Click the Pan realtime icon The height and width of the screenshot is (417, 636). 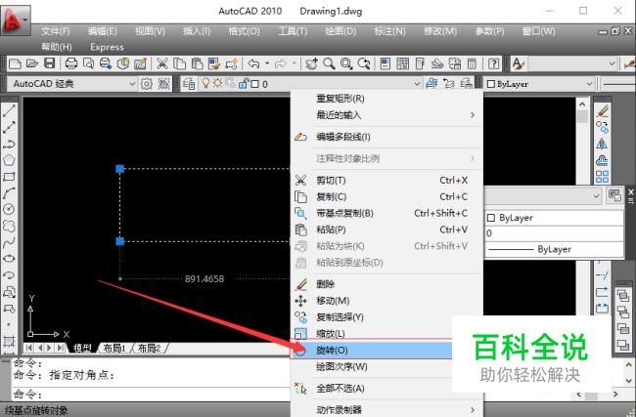coord(311,63)
